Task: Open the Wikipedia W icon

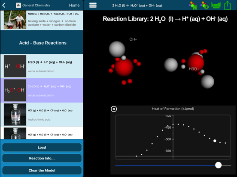Action: (x=18, y=5)
